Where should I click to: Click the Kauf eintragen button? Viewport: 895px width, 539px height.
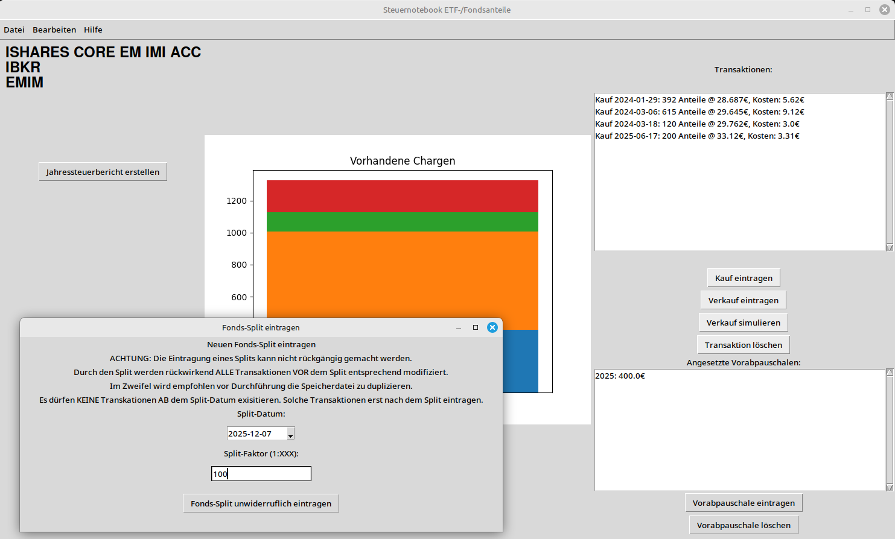(x=744, y=278)
